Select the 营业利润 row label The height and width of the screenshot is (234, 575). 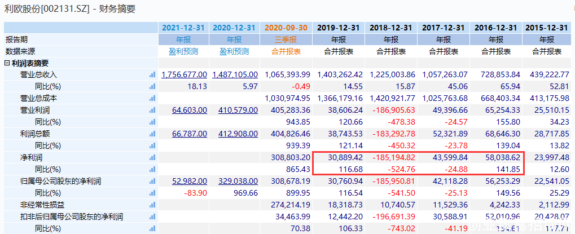35,110
